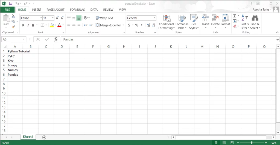This screenshot has width=280, height=145.
Task: Apply Comma Style format
Action: (x=142, y=25)
